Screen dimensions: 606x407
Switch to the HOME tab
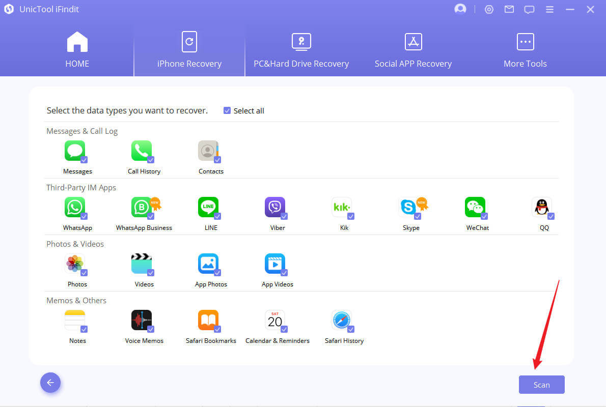[x=77, y=50]
